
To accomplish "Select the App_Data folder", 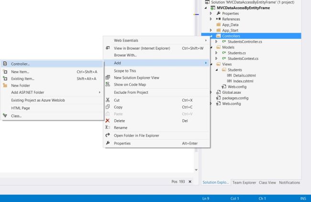I will (230, 25).
